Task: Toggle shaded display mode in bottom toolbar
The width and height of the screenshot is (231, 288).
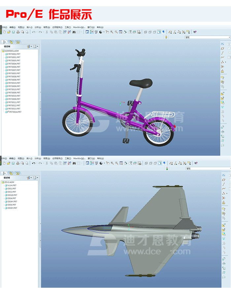Action: point(159,163)
